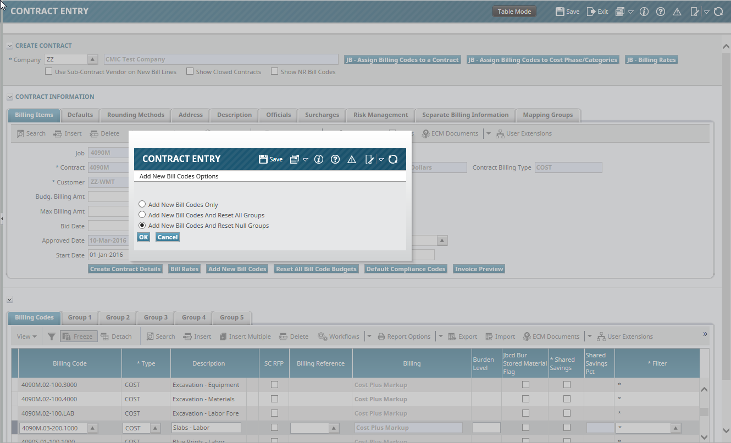The image size is (731, 443).
Task: Click refresh icon in main header
Action: click(718, 12)
